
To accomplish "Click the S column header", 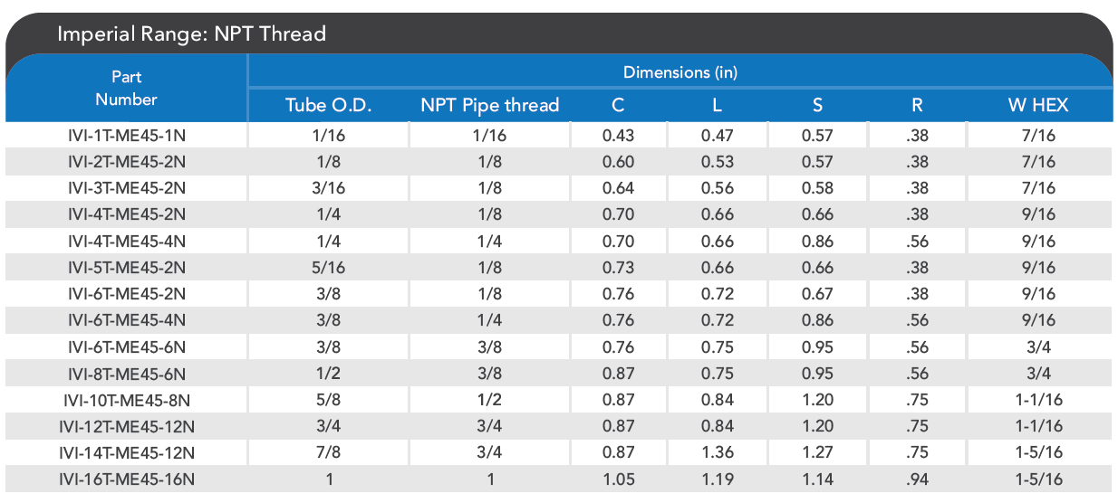I will (x=817, y=105).
